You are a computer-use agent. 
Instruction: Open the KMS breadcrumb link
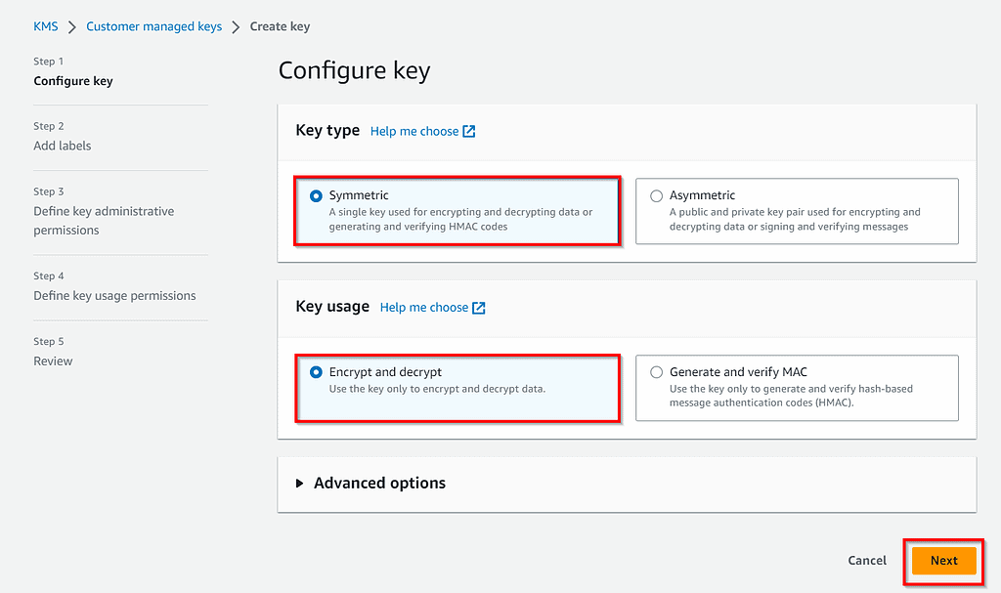click(x=45, y=26)
